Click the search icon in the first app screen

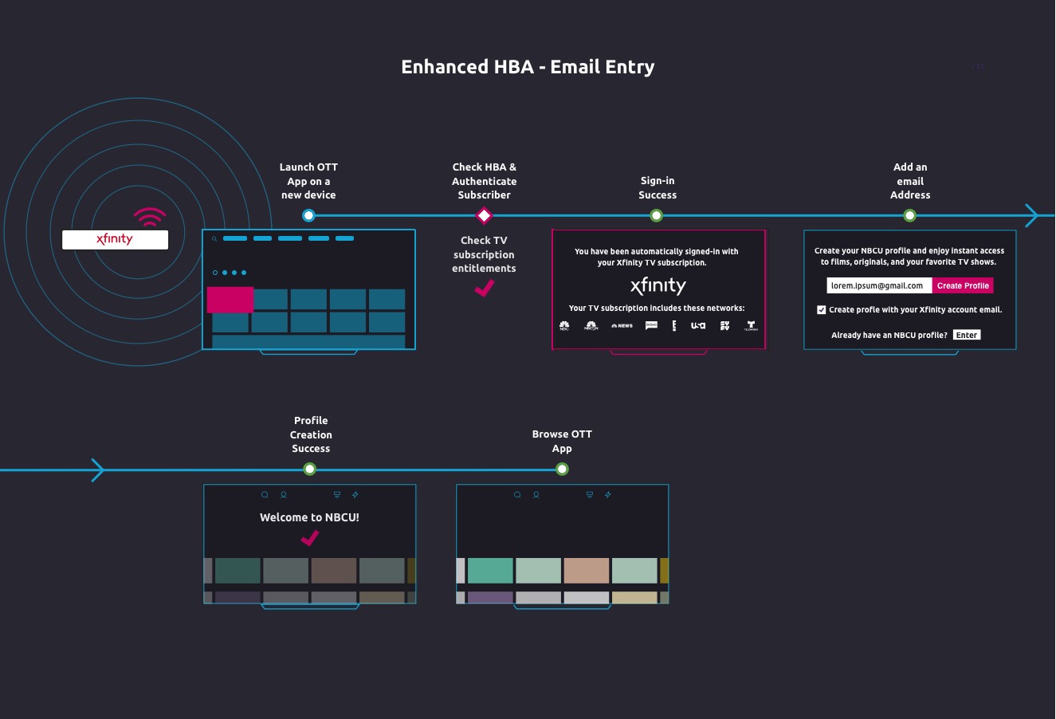[214, 238]
